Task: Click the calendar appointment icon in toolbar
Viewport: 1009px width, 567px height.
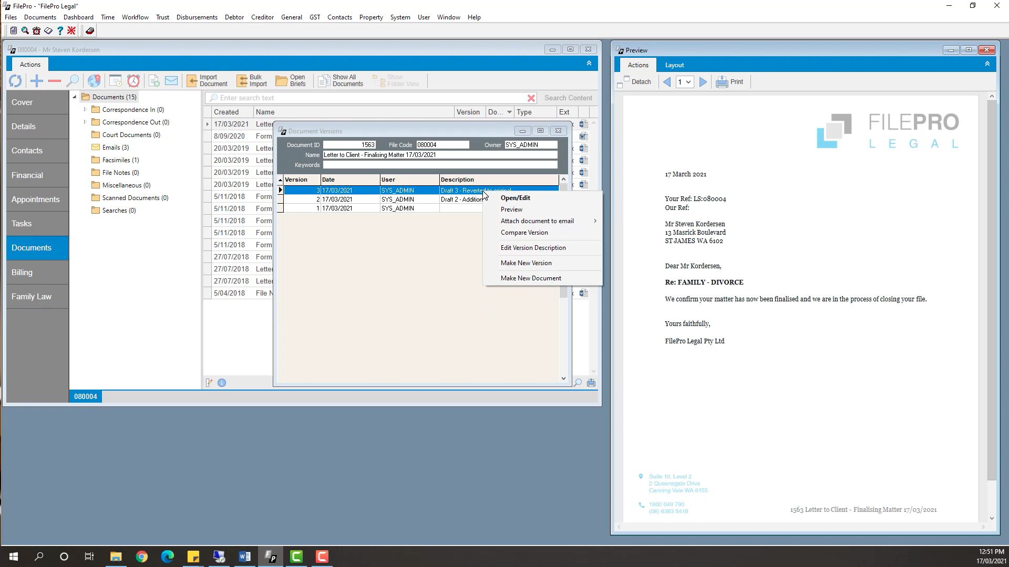Action: click(116, 81)
